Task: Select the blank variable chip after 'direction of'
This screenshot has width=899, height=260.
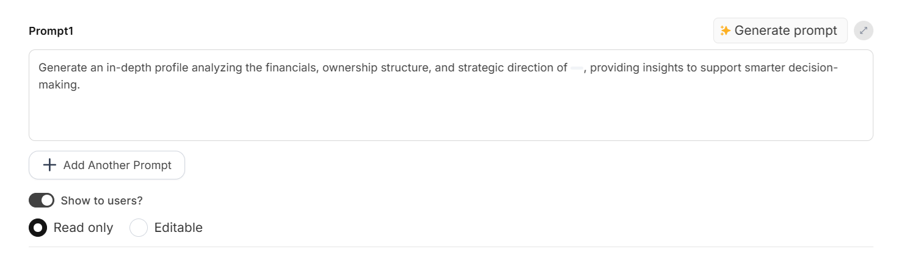Action: coord(576,68)
